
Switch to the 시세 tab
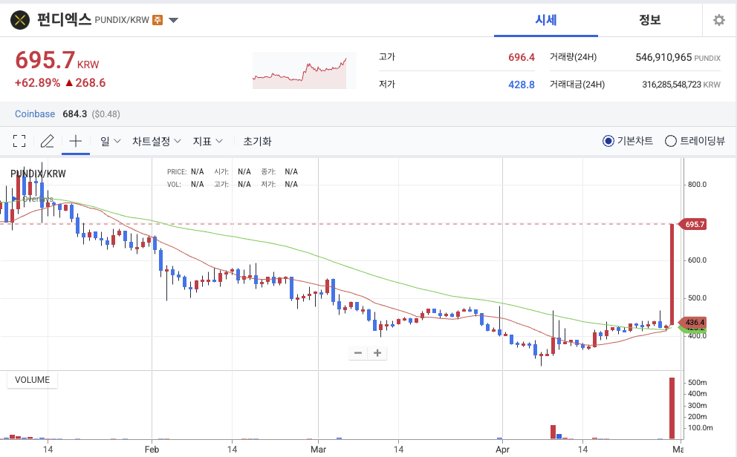[546, 20]
